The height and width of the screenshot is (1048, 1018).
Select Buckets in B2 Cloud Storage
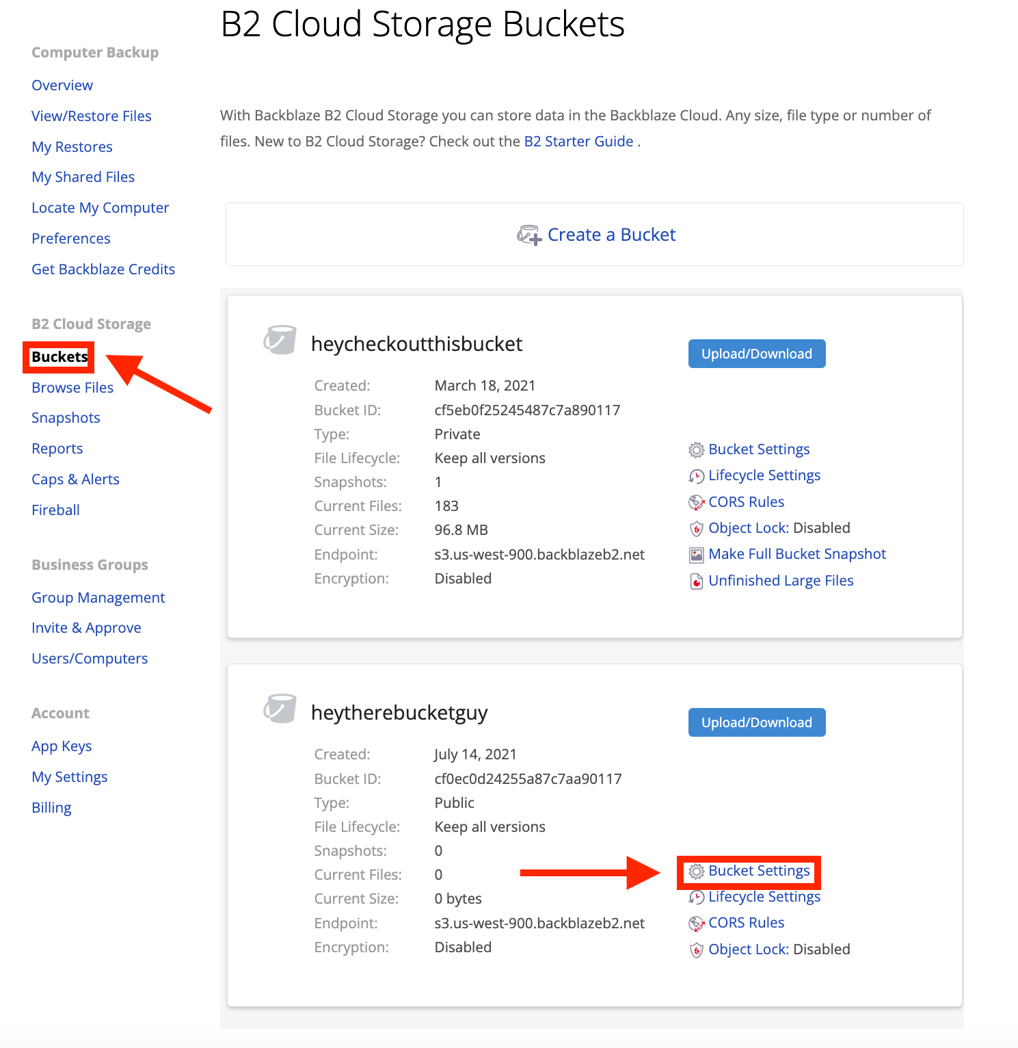point(59,357)
